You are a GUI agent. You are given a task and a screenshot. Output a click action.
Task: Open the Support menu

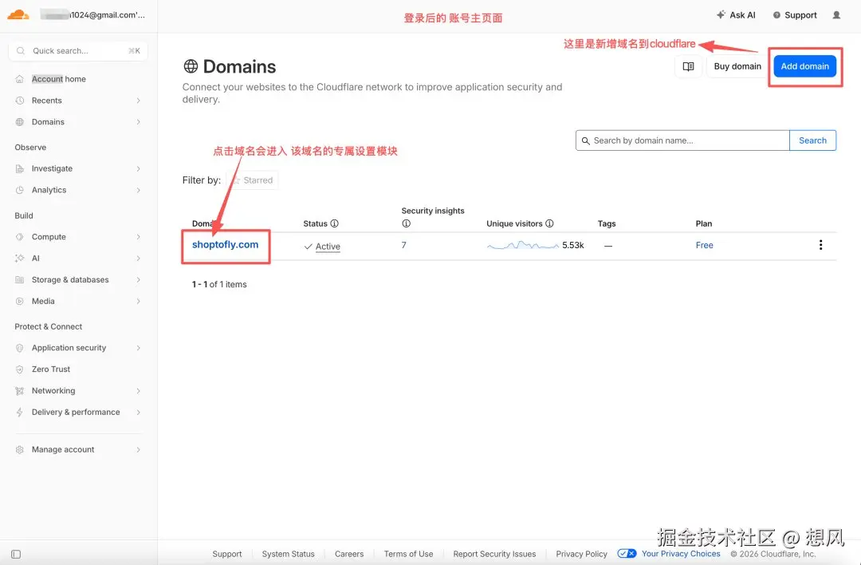coord(795,15)
